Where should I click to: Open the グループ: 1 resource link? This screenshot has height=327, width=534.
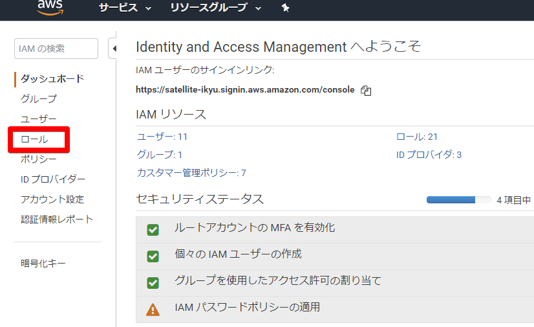[160, 155]
